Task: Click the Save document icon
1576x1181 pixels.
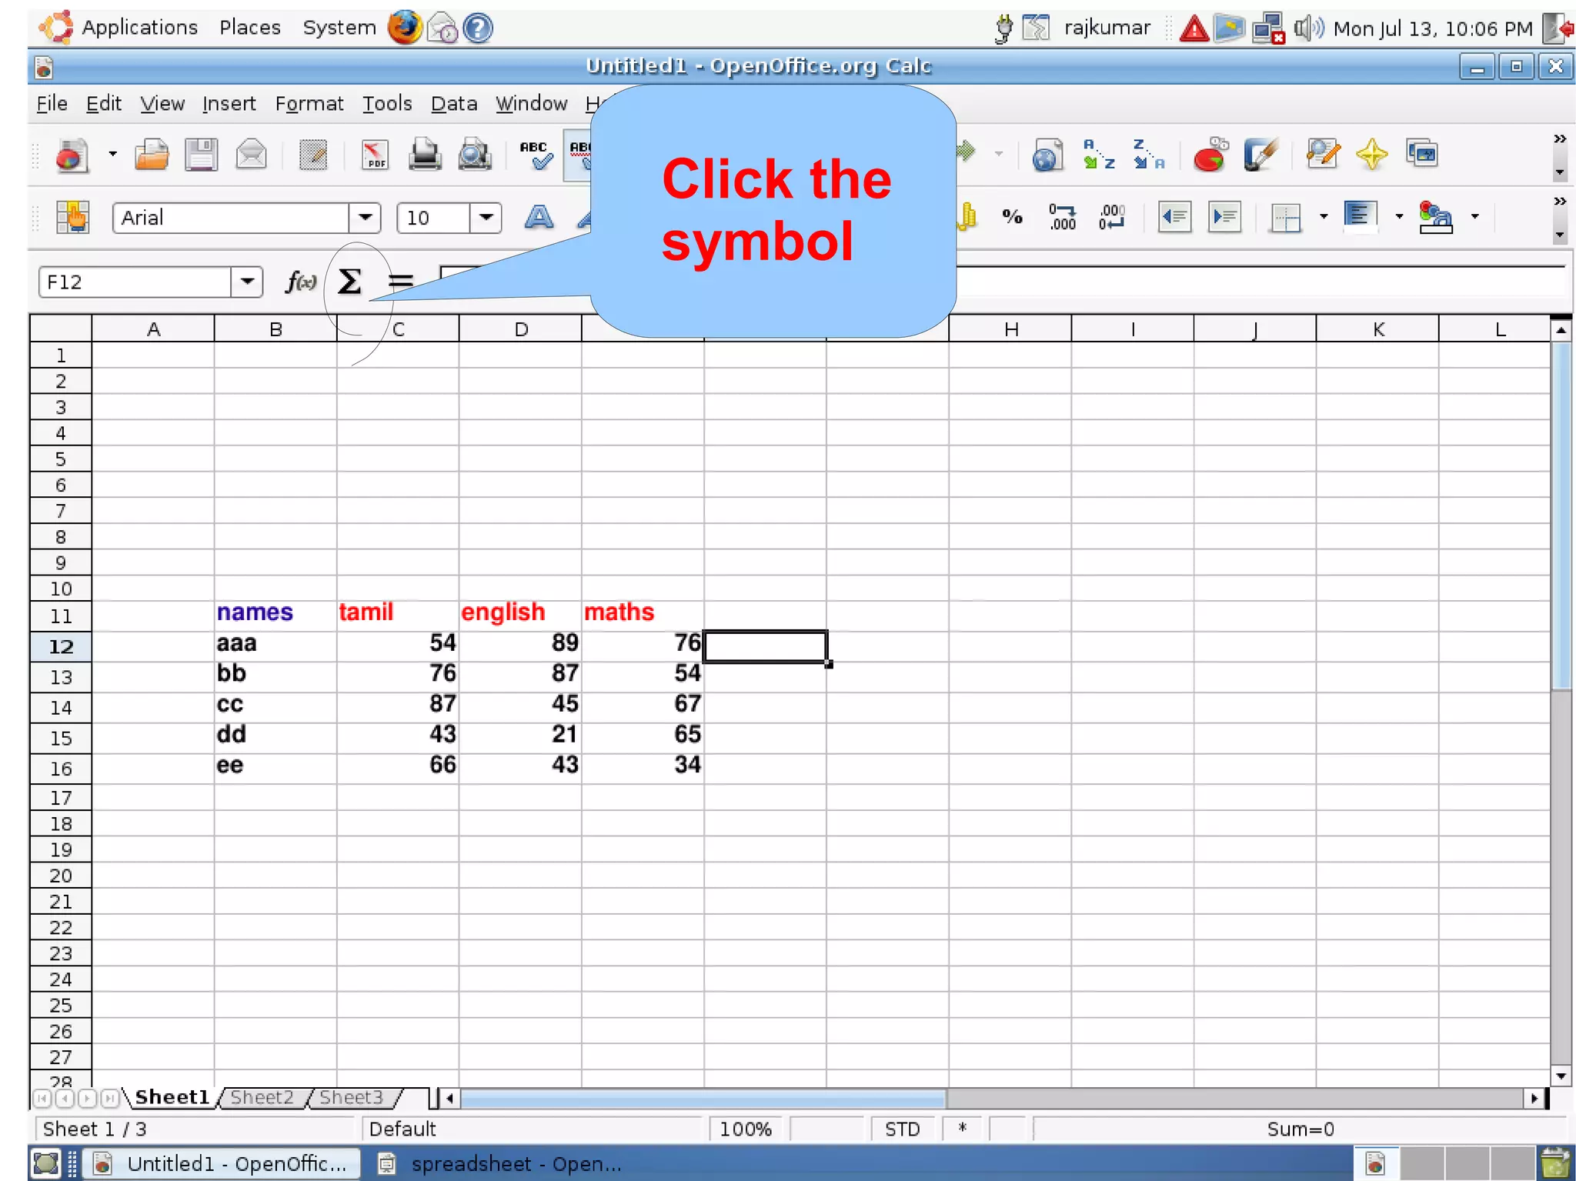Action: [x=201, y=155]
